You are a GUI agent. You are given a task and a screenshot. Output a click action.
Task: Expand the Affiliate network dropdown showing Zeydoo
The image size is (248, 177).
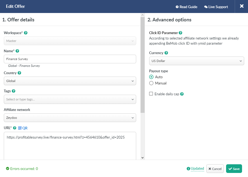click(70, 118)
